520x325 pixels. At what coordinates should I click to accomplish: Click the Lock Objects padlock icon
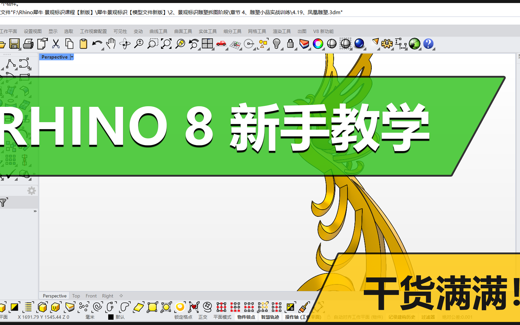290,44
